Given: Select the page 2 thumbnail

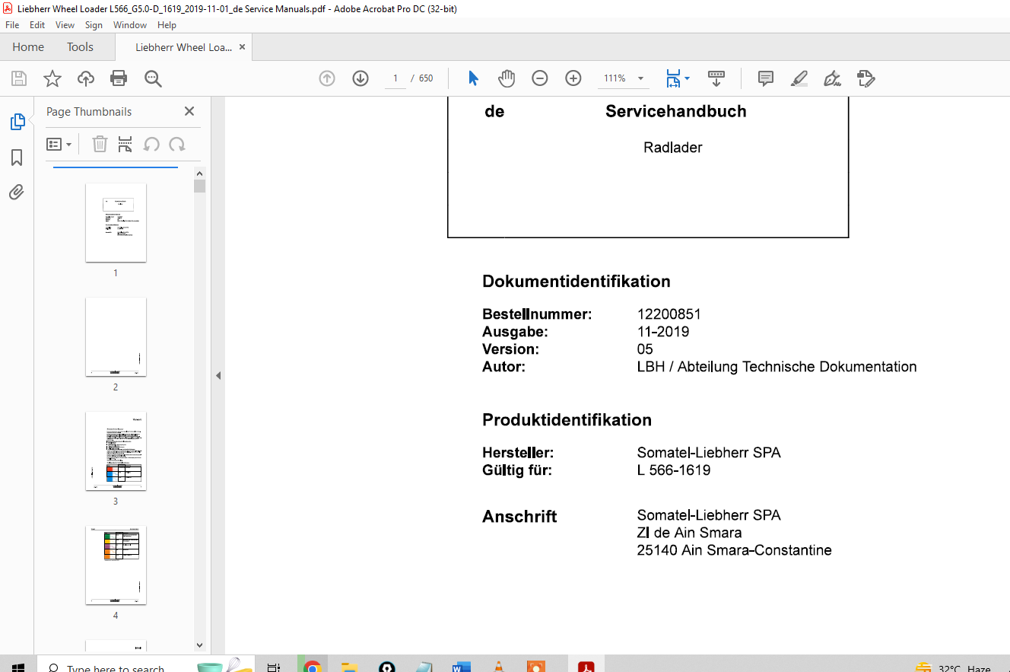Looking at the screenshot, I should coord(116,336).
